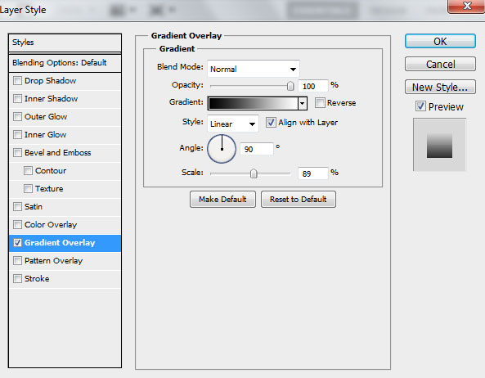Viewport: 485px width, 378px height.
Task: Click the OK button
Action: click(440, 41)
